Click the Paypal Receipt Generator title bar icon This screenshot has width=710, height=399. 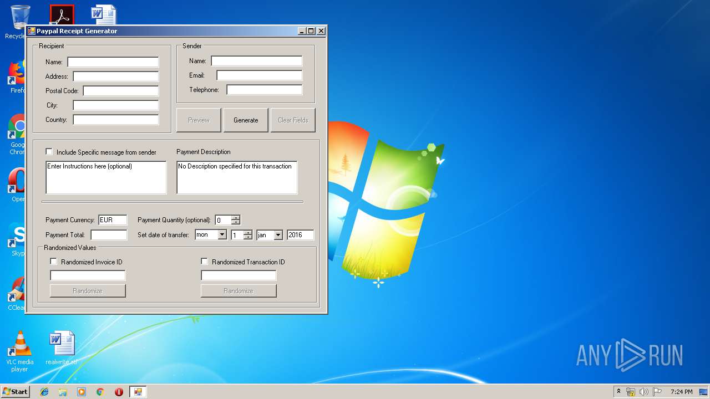pos(32,31)
